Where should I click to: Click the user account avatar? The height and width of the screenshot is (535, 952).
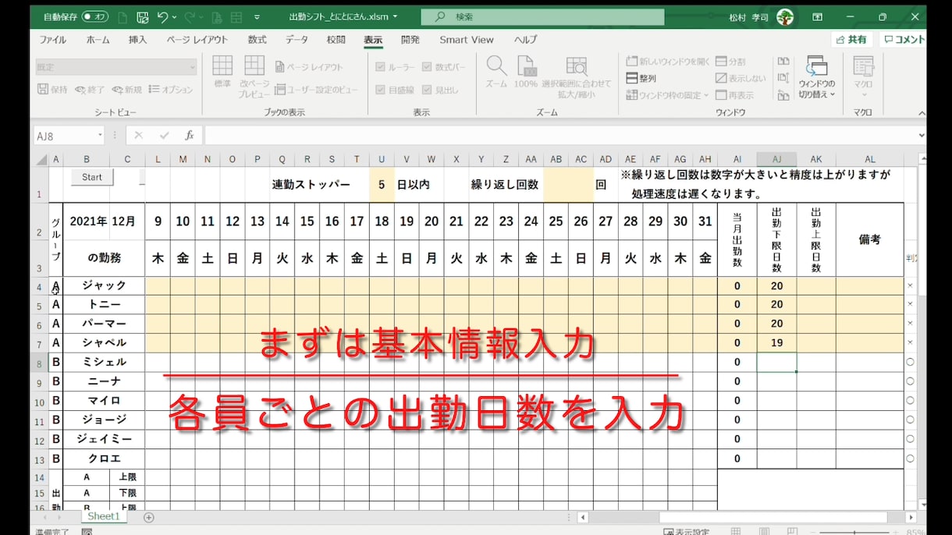[x=785, y=16]
